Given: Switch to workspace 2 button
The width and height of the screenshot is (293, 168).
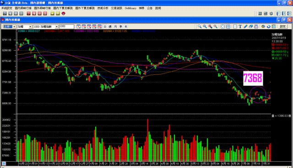Looking at the screenshot, I should [284, 14].
